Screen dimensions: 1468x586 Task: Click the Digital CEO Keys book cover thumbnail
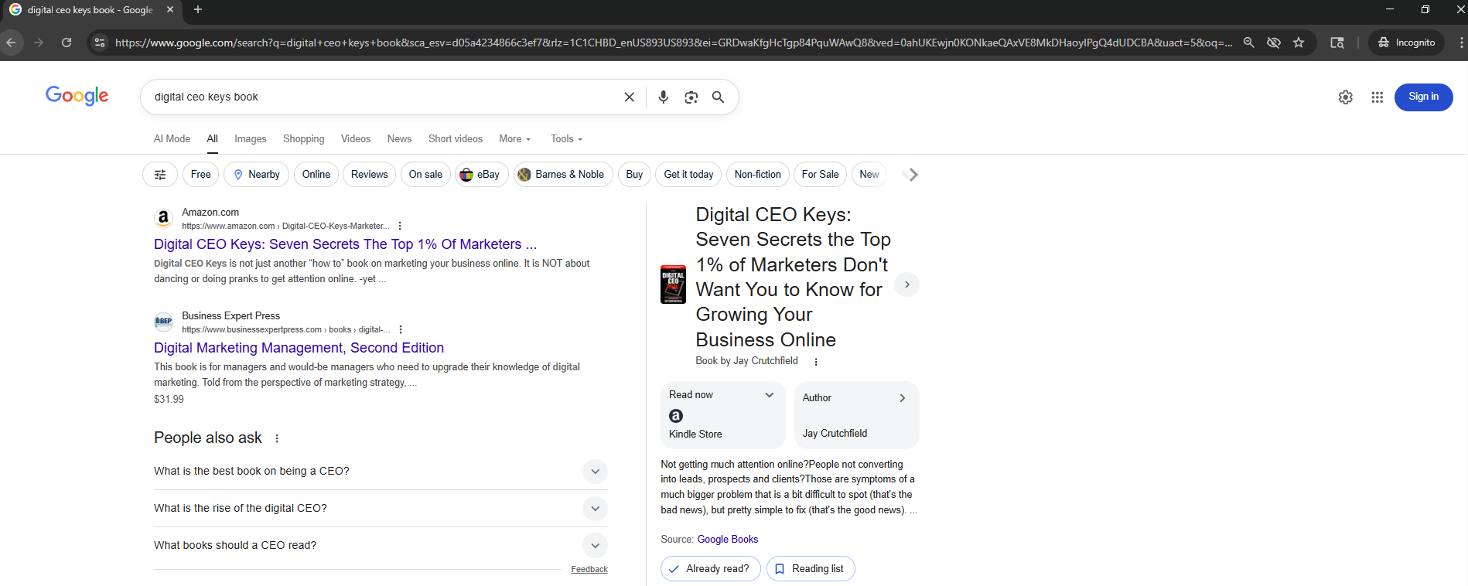[673, 284]
